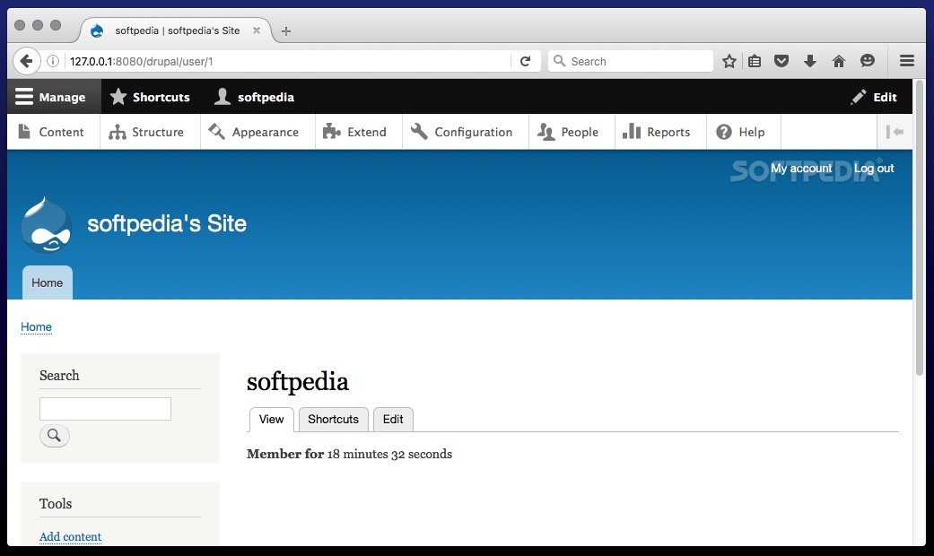
Task: Bookmark this page with the star icon
Action: click(729, 61)
